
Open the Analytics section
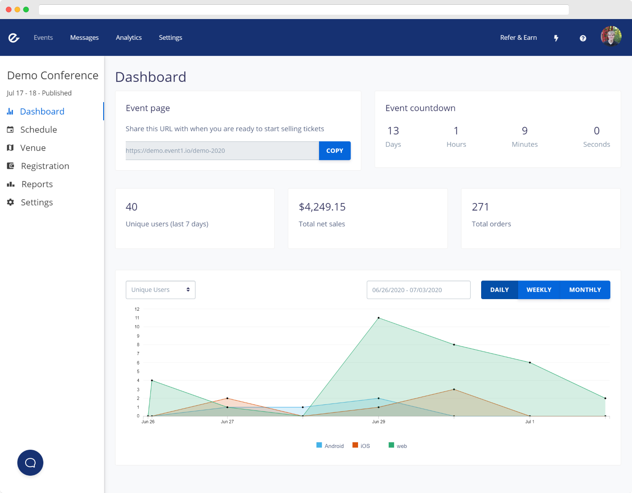(128, 38)
